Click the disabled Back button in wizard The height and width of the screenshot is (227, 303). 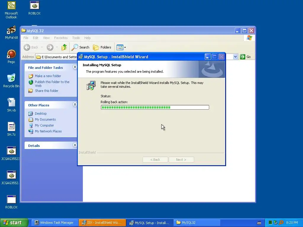click(155, 160)
